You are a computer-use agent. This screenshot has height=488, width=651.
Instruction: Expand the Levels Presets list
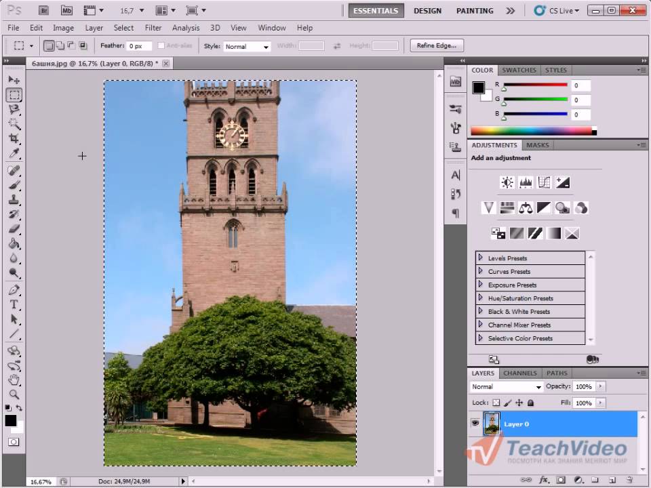480,258
